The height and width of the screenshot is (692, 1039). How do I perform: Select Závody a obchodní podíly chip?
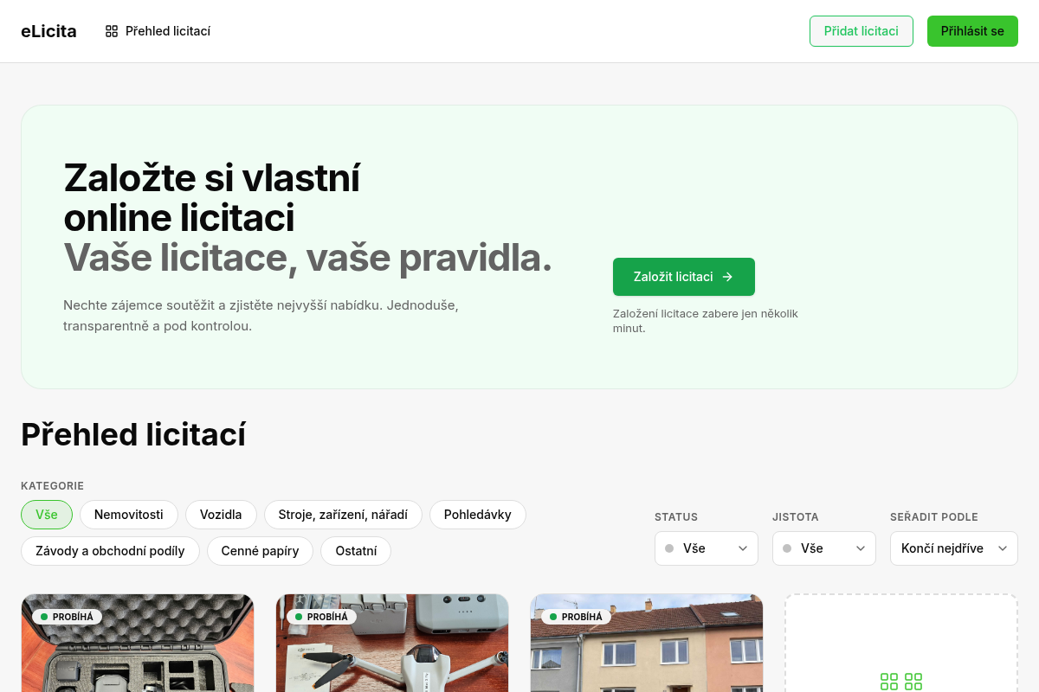110,551
